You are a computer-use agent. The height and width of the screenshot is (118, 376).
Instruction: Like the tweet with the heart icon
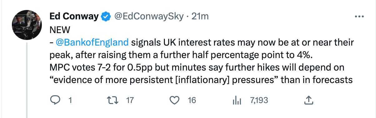(174, 100)
